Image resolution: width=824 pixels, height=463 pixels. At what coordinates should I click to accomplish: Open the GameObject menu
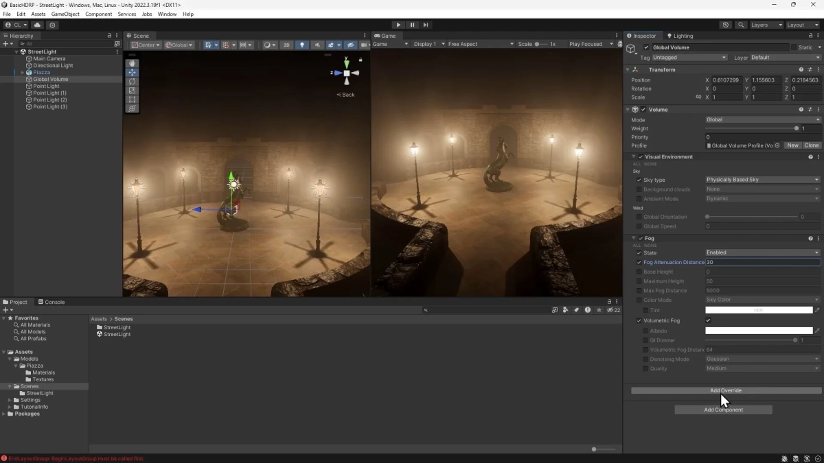[x=65, y=14]
